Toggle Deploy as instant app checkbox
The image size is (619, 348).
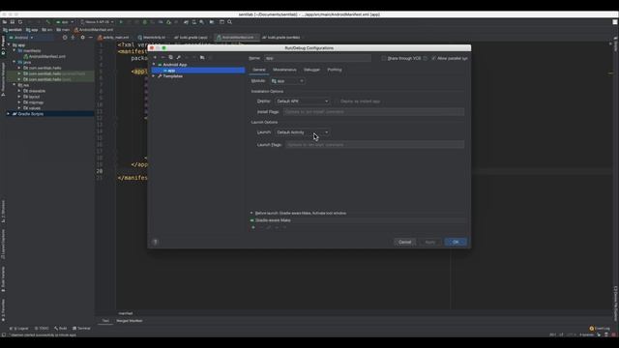[x=336, y=101]
